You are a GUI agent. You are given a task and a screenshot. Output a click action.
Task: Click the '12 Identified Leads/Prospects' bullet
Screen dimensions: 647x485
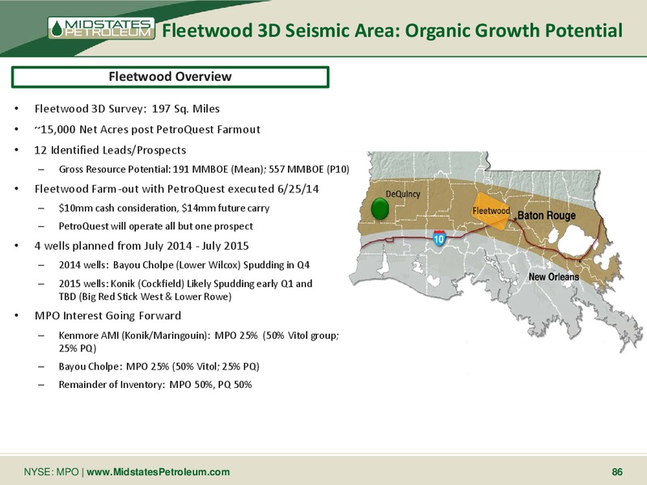pos(110,150)
